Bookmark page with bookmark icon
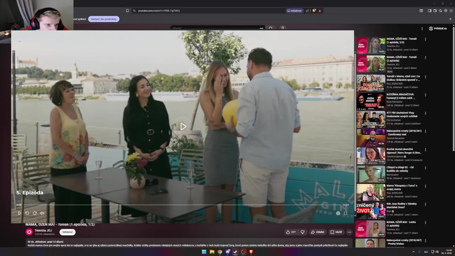 click(127, 11)
